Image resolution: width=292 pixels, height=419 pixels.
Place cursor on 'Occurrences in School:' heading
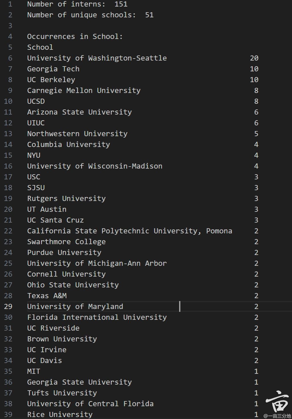point(75,36)
